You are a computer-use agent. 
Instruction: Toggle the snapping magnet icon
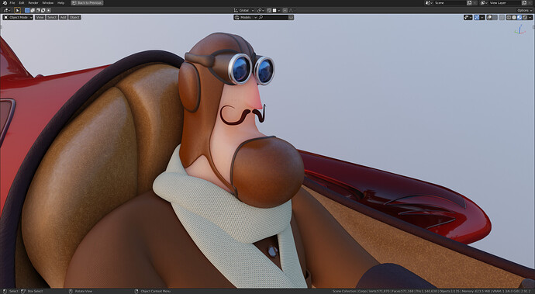pos(269,11)
